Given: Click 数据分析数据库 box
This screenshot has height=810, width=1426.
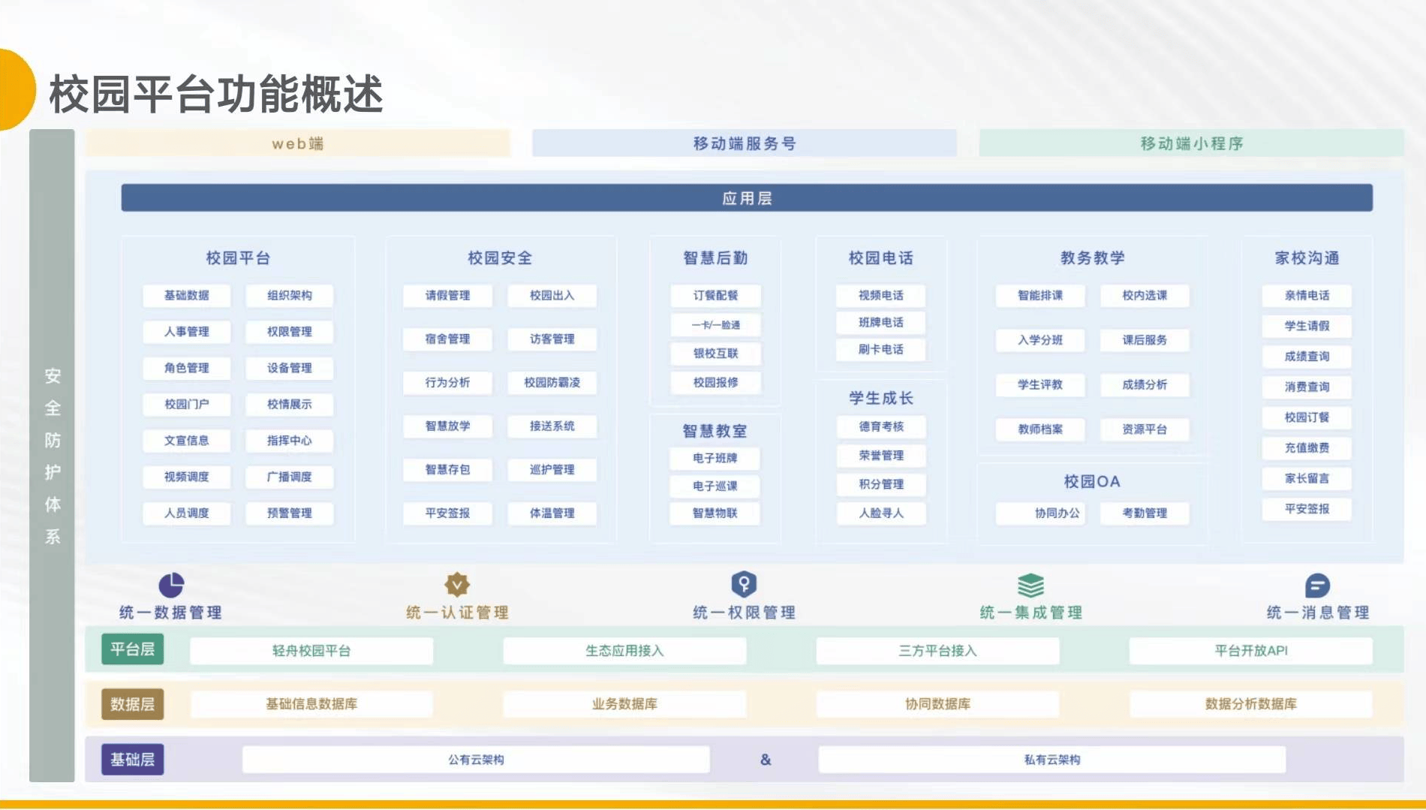Looking at the screenshot, I should point(1251,704).
